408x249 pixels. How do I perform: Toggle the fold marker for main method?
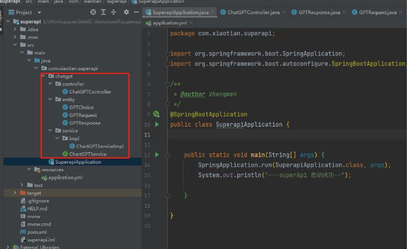click(166, 155)
